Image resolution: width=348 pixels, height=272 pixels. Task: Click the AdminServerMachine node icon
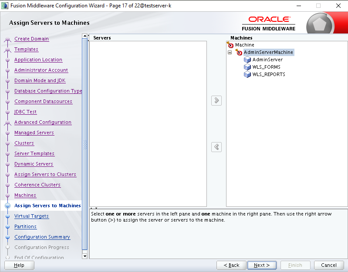pyautogui.click(x=239, y=52)
